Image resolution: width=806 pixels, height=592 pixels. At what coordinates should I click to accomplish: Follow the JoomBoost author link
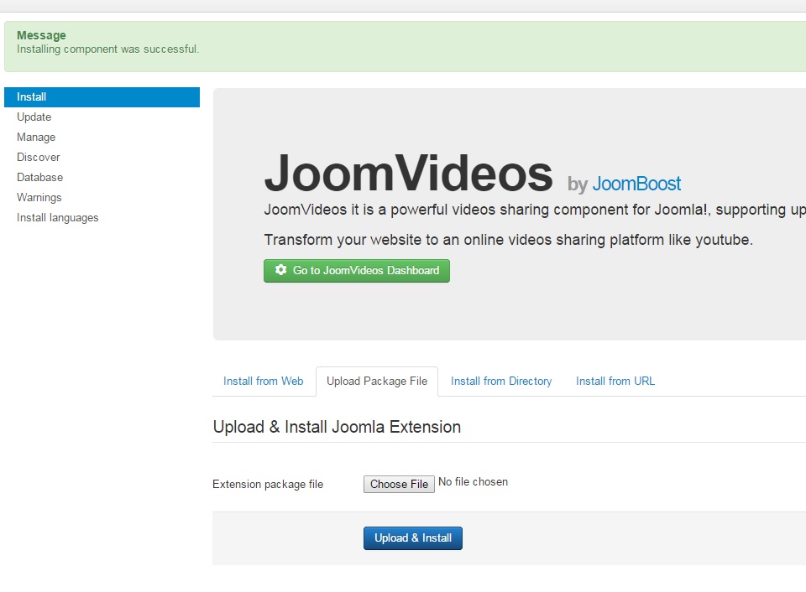point(636,184)
